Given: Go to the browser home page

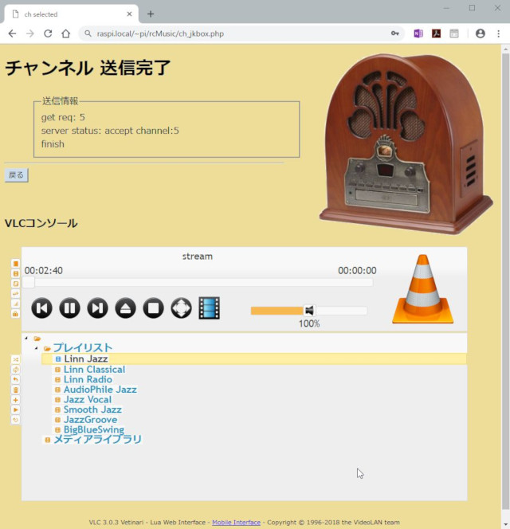Looking at the screenshot, I should pos(66,33).
